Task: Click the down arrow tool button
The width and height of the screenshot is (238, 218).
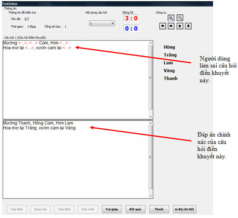Action: pyautogui.click(x=188, y=26)
